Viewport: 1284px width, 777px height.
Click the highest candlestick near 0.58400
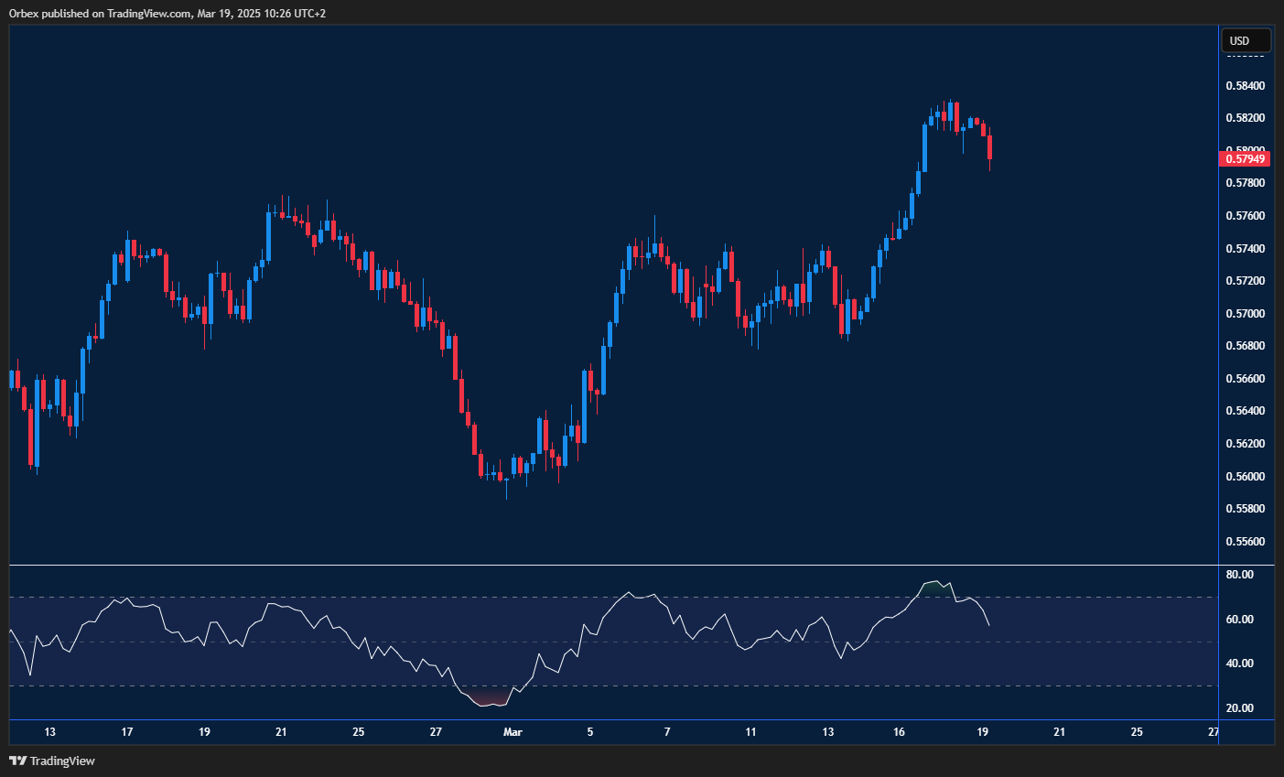949,110
